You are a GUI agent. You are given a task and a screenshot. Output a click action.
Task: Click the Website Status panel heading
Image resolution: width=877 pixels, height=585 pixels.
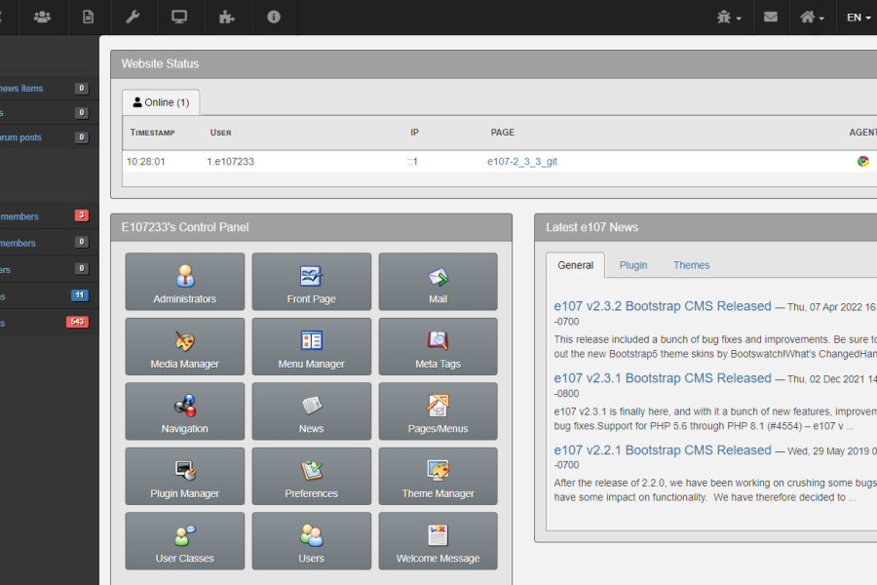(160, 63)
